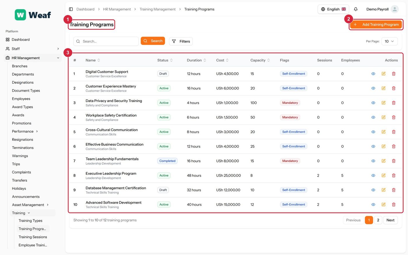Edit Digital Customer Support program
The image size is (408, 255).
coord(384,74)
